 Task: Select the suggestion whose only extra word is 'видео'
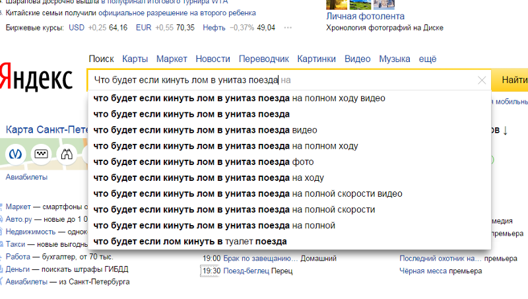tap(290, 130)
